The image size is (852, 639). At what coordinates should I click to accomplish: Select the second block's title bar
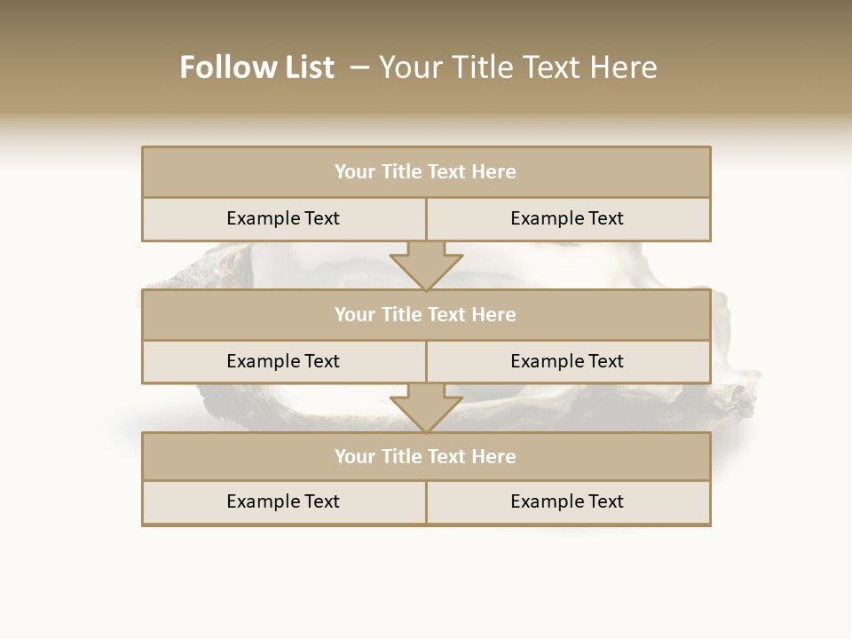pyautogui.click(x=426, y=314)
